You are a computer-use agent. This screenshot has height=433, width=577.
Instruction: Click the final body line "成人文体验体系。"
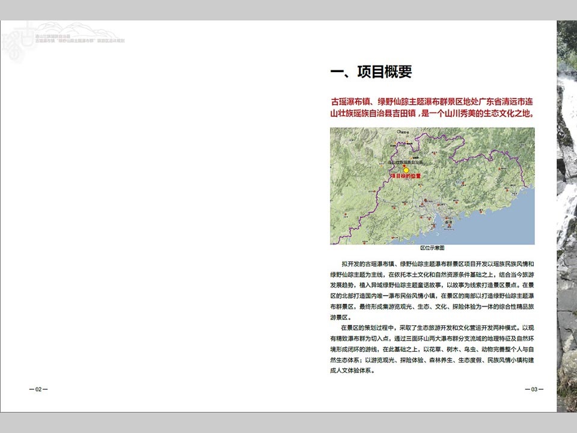(x=353, y=370)
